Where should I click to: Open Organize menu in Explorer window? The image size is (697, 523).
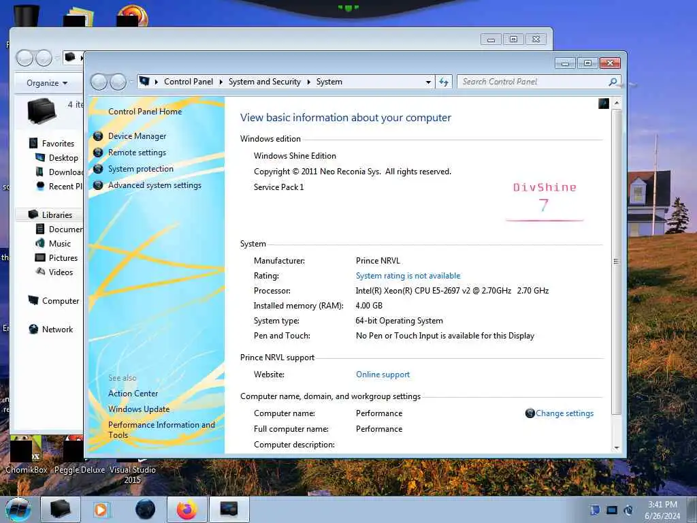pyautogui.click(x=47, y=83)
